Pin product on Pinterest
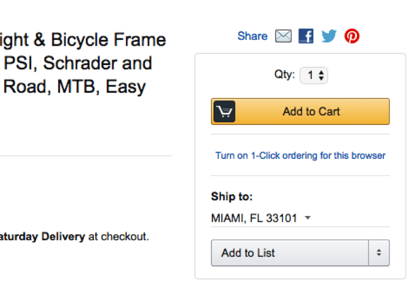The image size is (418, 292). pyautogui.click(x=352, y=36)
